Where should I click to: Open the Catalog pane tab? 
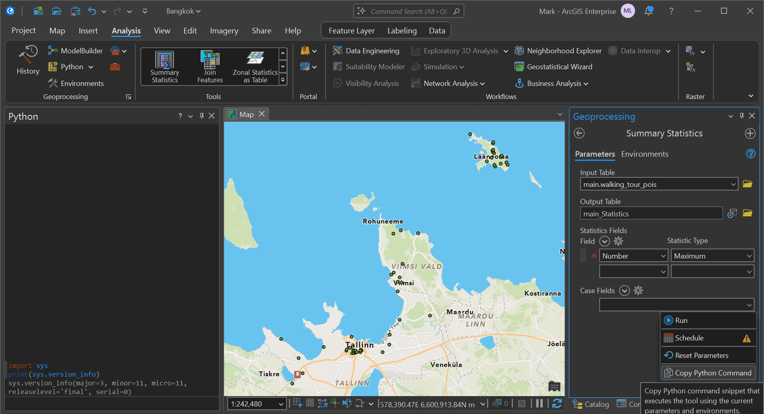point(591,404)
